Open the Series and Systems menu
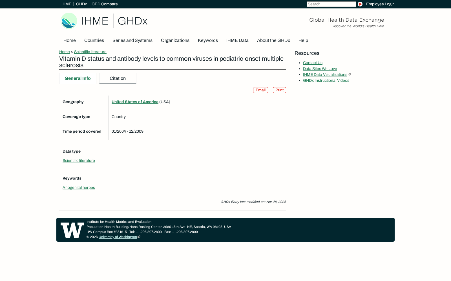The width and height of the screenshot is (451, 281). tap(132, 40)
